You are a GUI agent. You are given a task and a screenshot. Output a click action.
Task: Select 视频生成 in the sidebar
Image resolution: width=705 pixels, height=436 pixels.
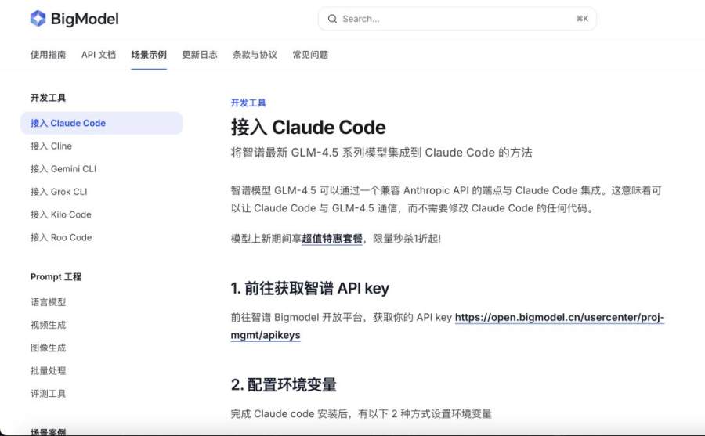[x=48, y=325]
